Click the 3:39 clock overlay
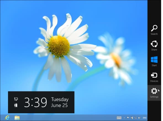Screen dimensions: 163x121 35,102
